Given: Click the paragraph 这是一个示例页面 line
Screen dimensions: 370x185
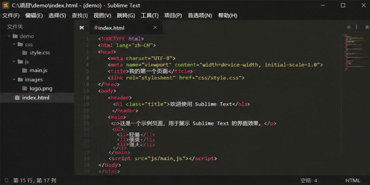Looking at the screenshot, I should (194, 123).
